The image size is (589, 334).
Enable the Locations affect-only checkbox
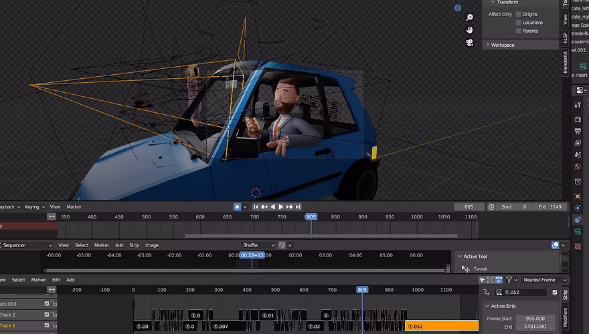[518, 23]
